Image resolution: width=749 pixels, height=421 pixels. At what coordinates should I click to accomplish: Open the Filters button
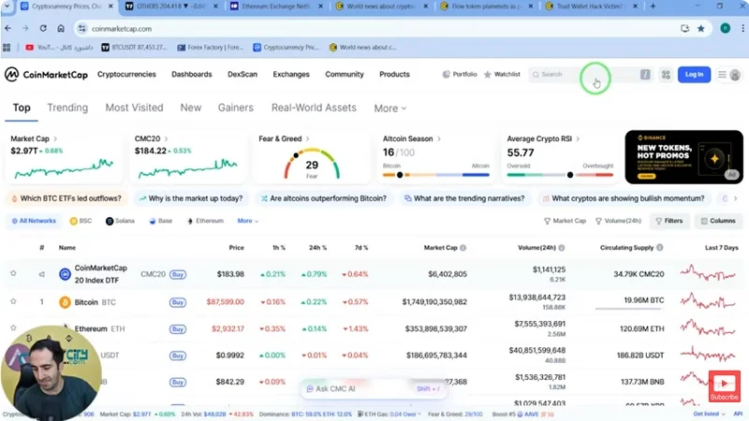pyautogui.click(x=668, y=221)
